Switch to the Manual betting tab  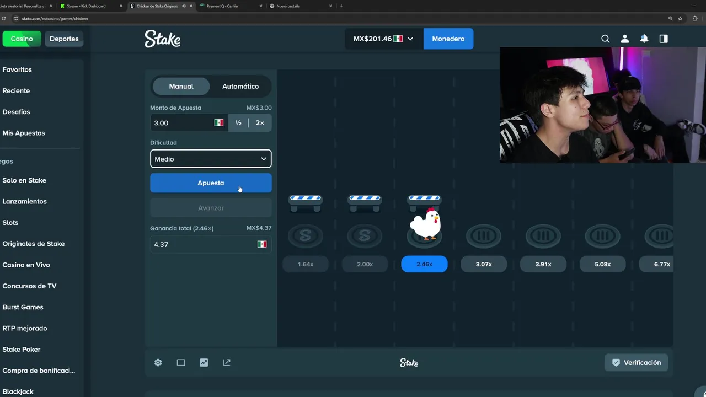click(x=181, y=86)
